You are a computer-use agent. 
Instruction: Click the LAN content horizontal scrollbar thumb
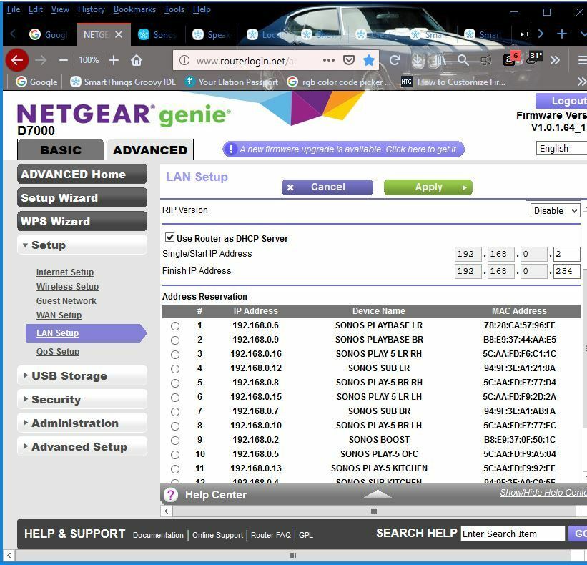[x=374, y=511]
